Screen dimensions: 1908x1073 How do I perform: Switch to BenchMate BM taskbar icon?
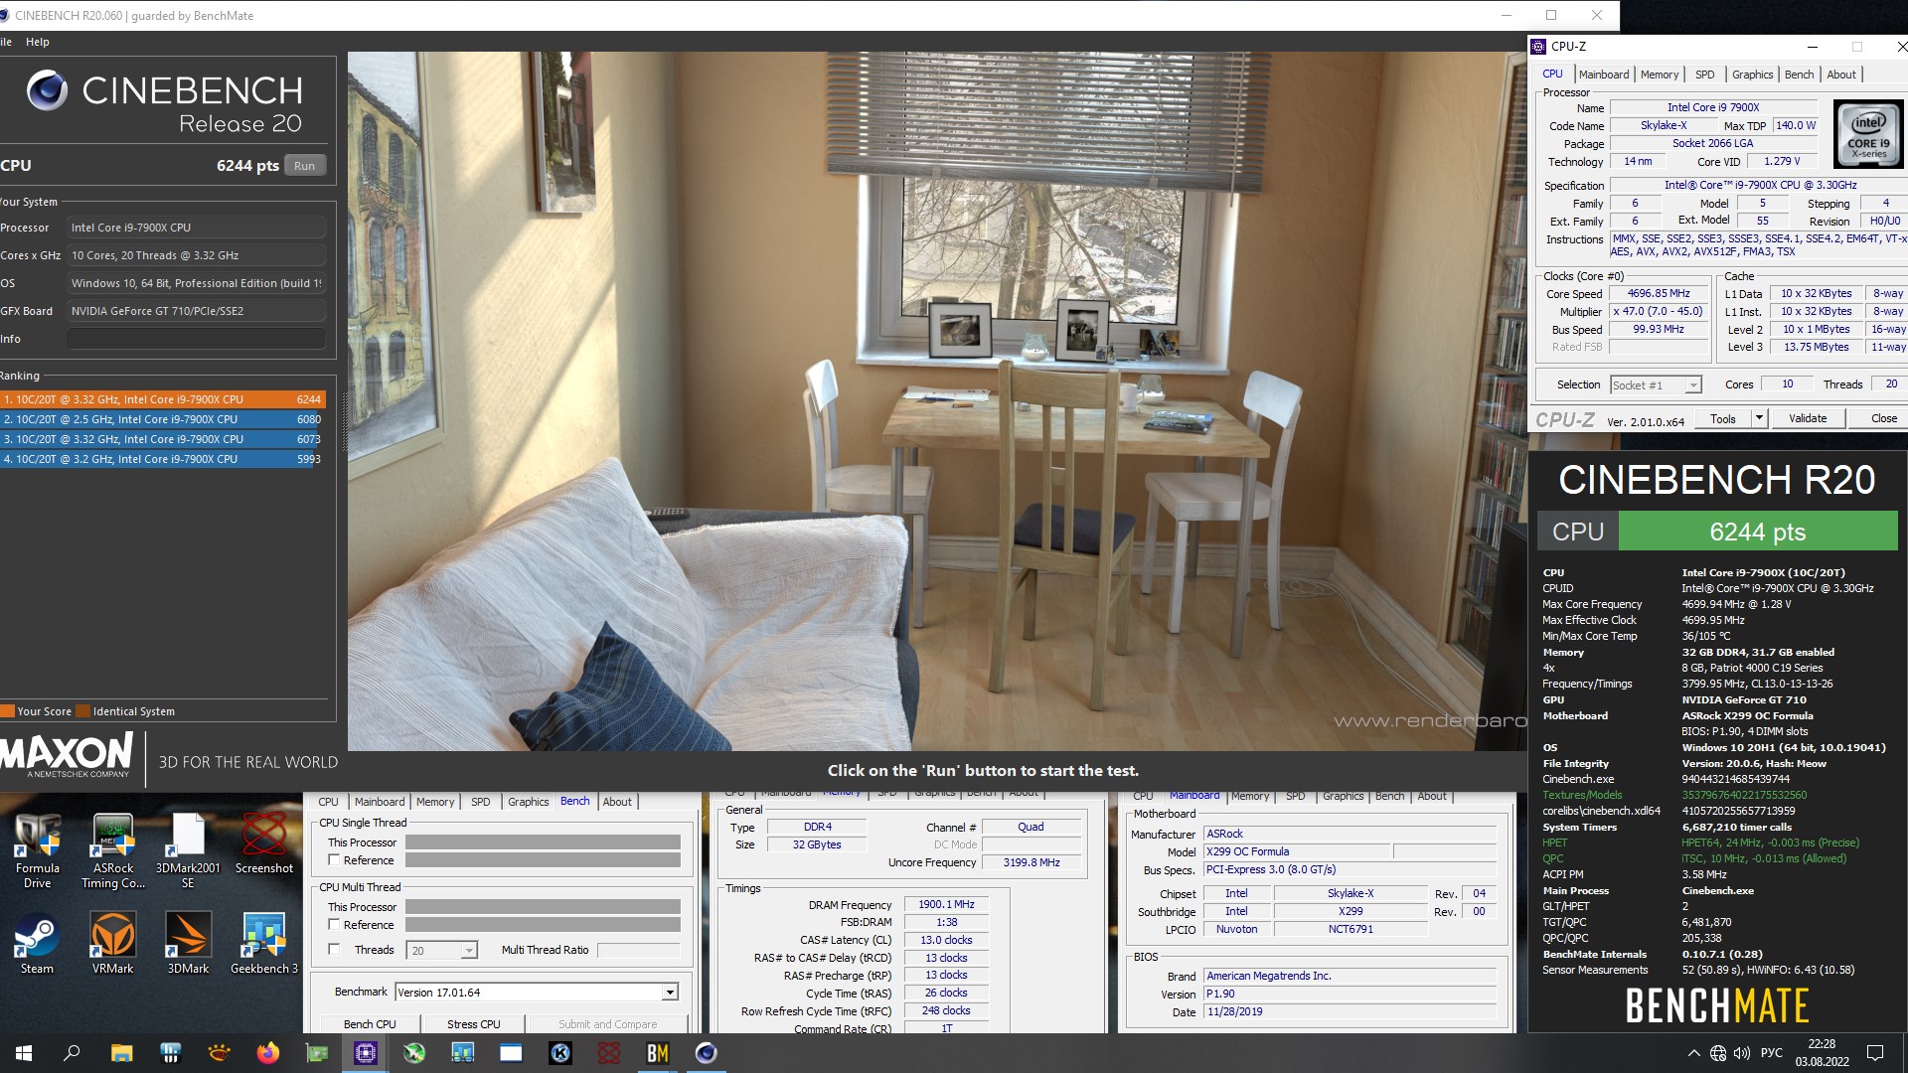pos(657,1053)
